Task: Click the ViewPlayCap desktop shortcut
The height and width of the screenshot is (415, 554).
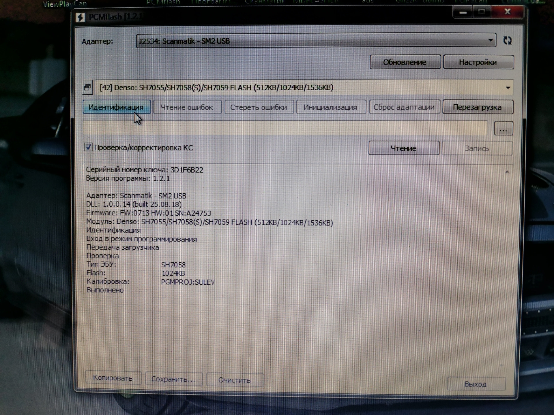Action: click(x=65, y=4)
